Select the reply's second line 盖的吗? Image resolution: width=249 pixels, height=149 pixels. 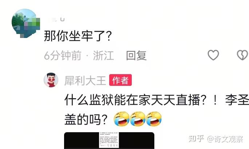tap(86, 119)
